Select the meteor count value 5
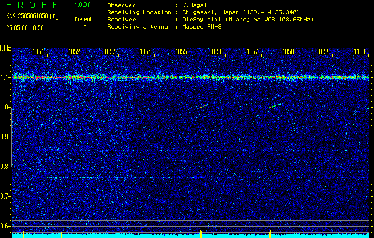Image resolution: width=374 pixels, height=238 pixels. (x=85, y=28)
